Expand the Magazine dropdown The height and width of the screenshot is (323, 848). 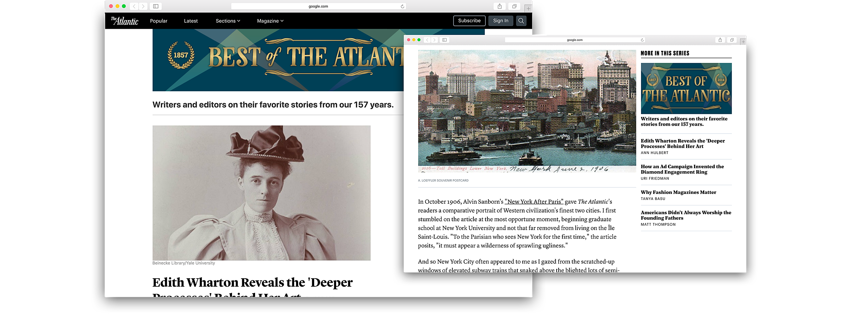click(x=270, y=21)
